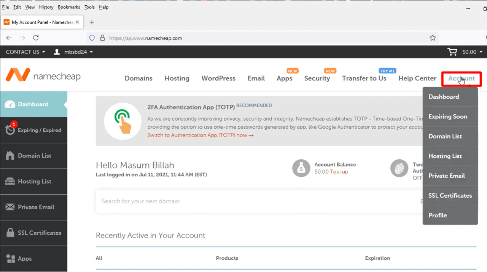Image resolution: width=487 pixels, height=272 pixels.
Task: Click the SSL Certificates padlock icon
Action: tap(11, 233)
